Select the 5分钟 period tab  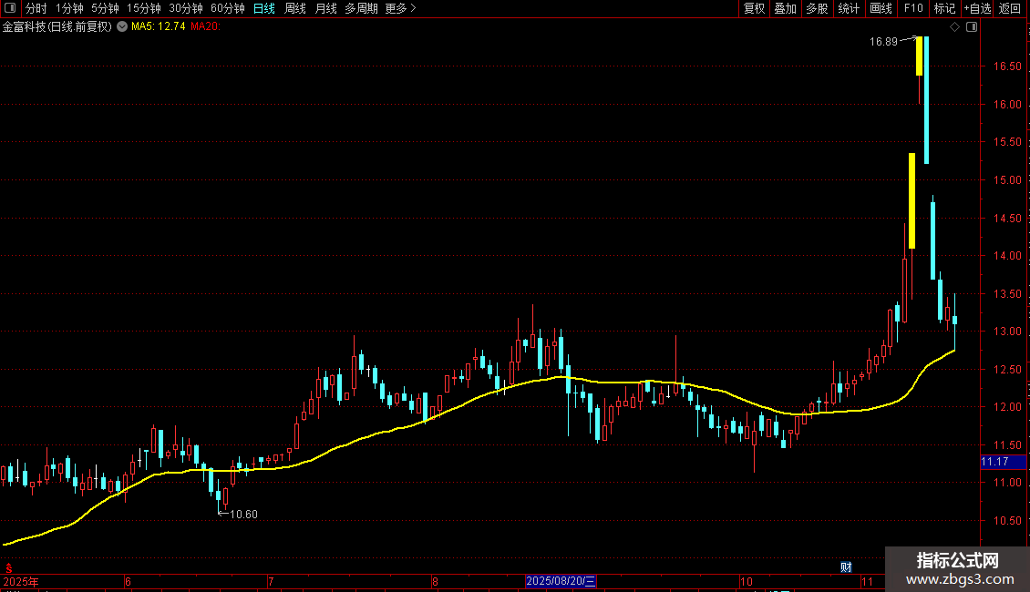[x=105, y=8]
